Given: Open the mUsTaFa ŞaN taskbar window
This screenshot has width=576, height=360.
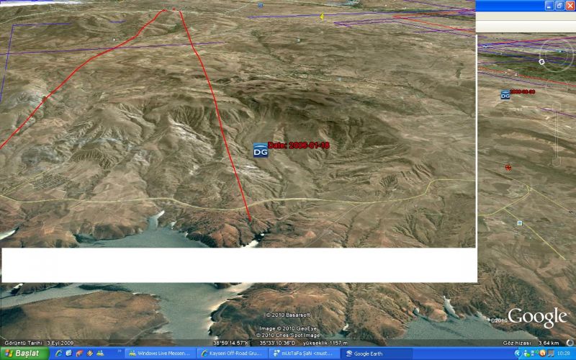Looking at the screenshot, I should coord(303,354).
